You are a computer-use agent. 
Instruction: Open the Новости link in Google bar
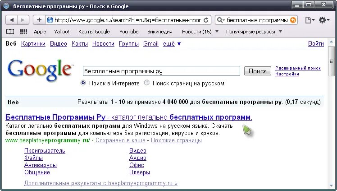[x=103, y=43]
